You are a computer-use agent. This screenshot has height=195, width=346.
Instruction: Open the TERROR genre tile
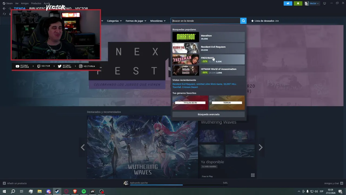pos(227,103)
